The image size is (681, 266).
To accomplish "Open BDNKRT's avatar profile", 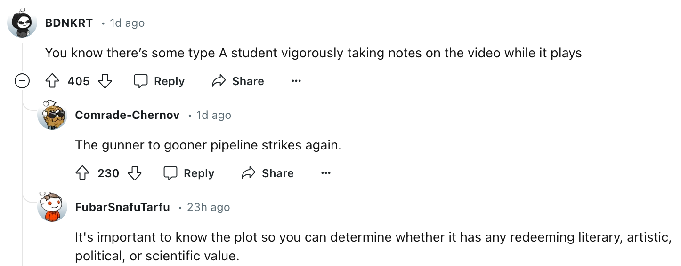I will point(22,23).
